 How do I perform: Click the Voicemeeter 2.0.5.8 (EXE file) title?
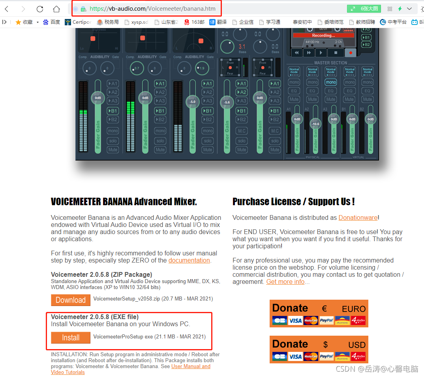click(95, 317)
